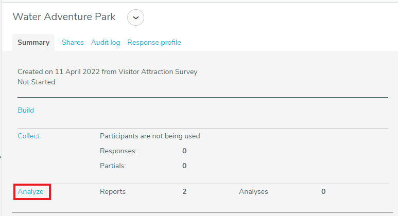This screenshot has width=398, height=216.
Task: Open the Audit log tab
Action: click(106, 42)
